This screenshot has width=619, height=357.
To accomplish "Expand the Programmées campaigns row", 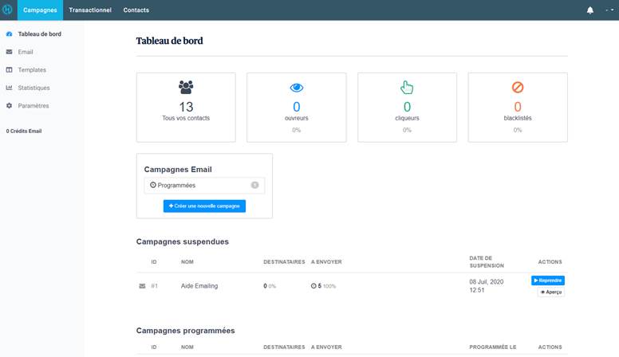I will click(204, 185).
